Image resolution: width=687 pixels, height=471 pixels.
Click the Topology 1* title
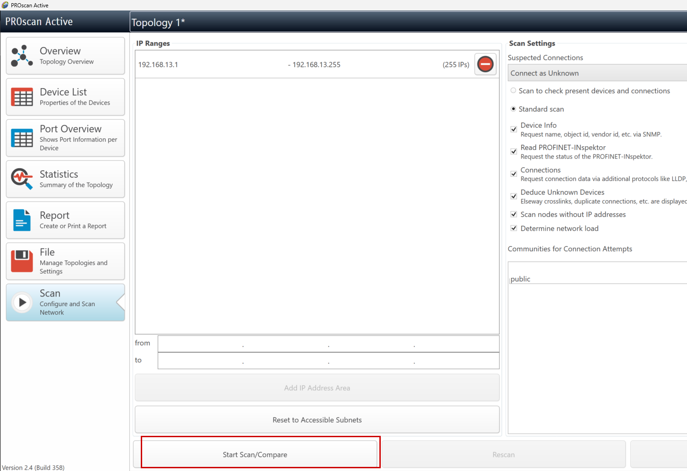click(x=158, y=22)
